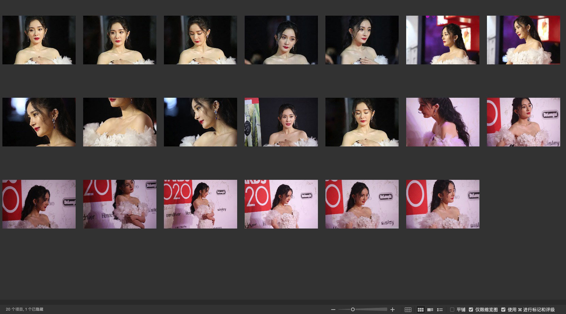
Task: Toggle the lock thumbnail grid icon
Action: point(408,310)
